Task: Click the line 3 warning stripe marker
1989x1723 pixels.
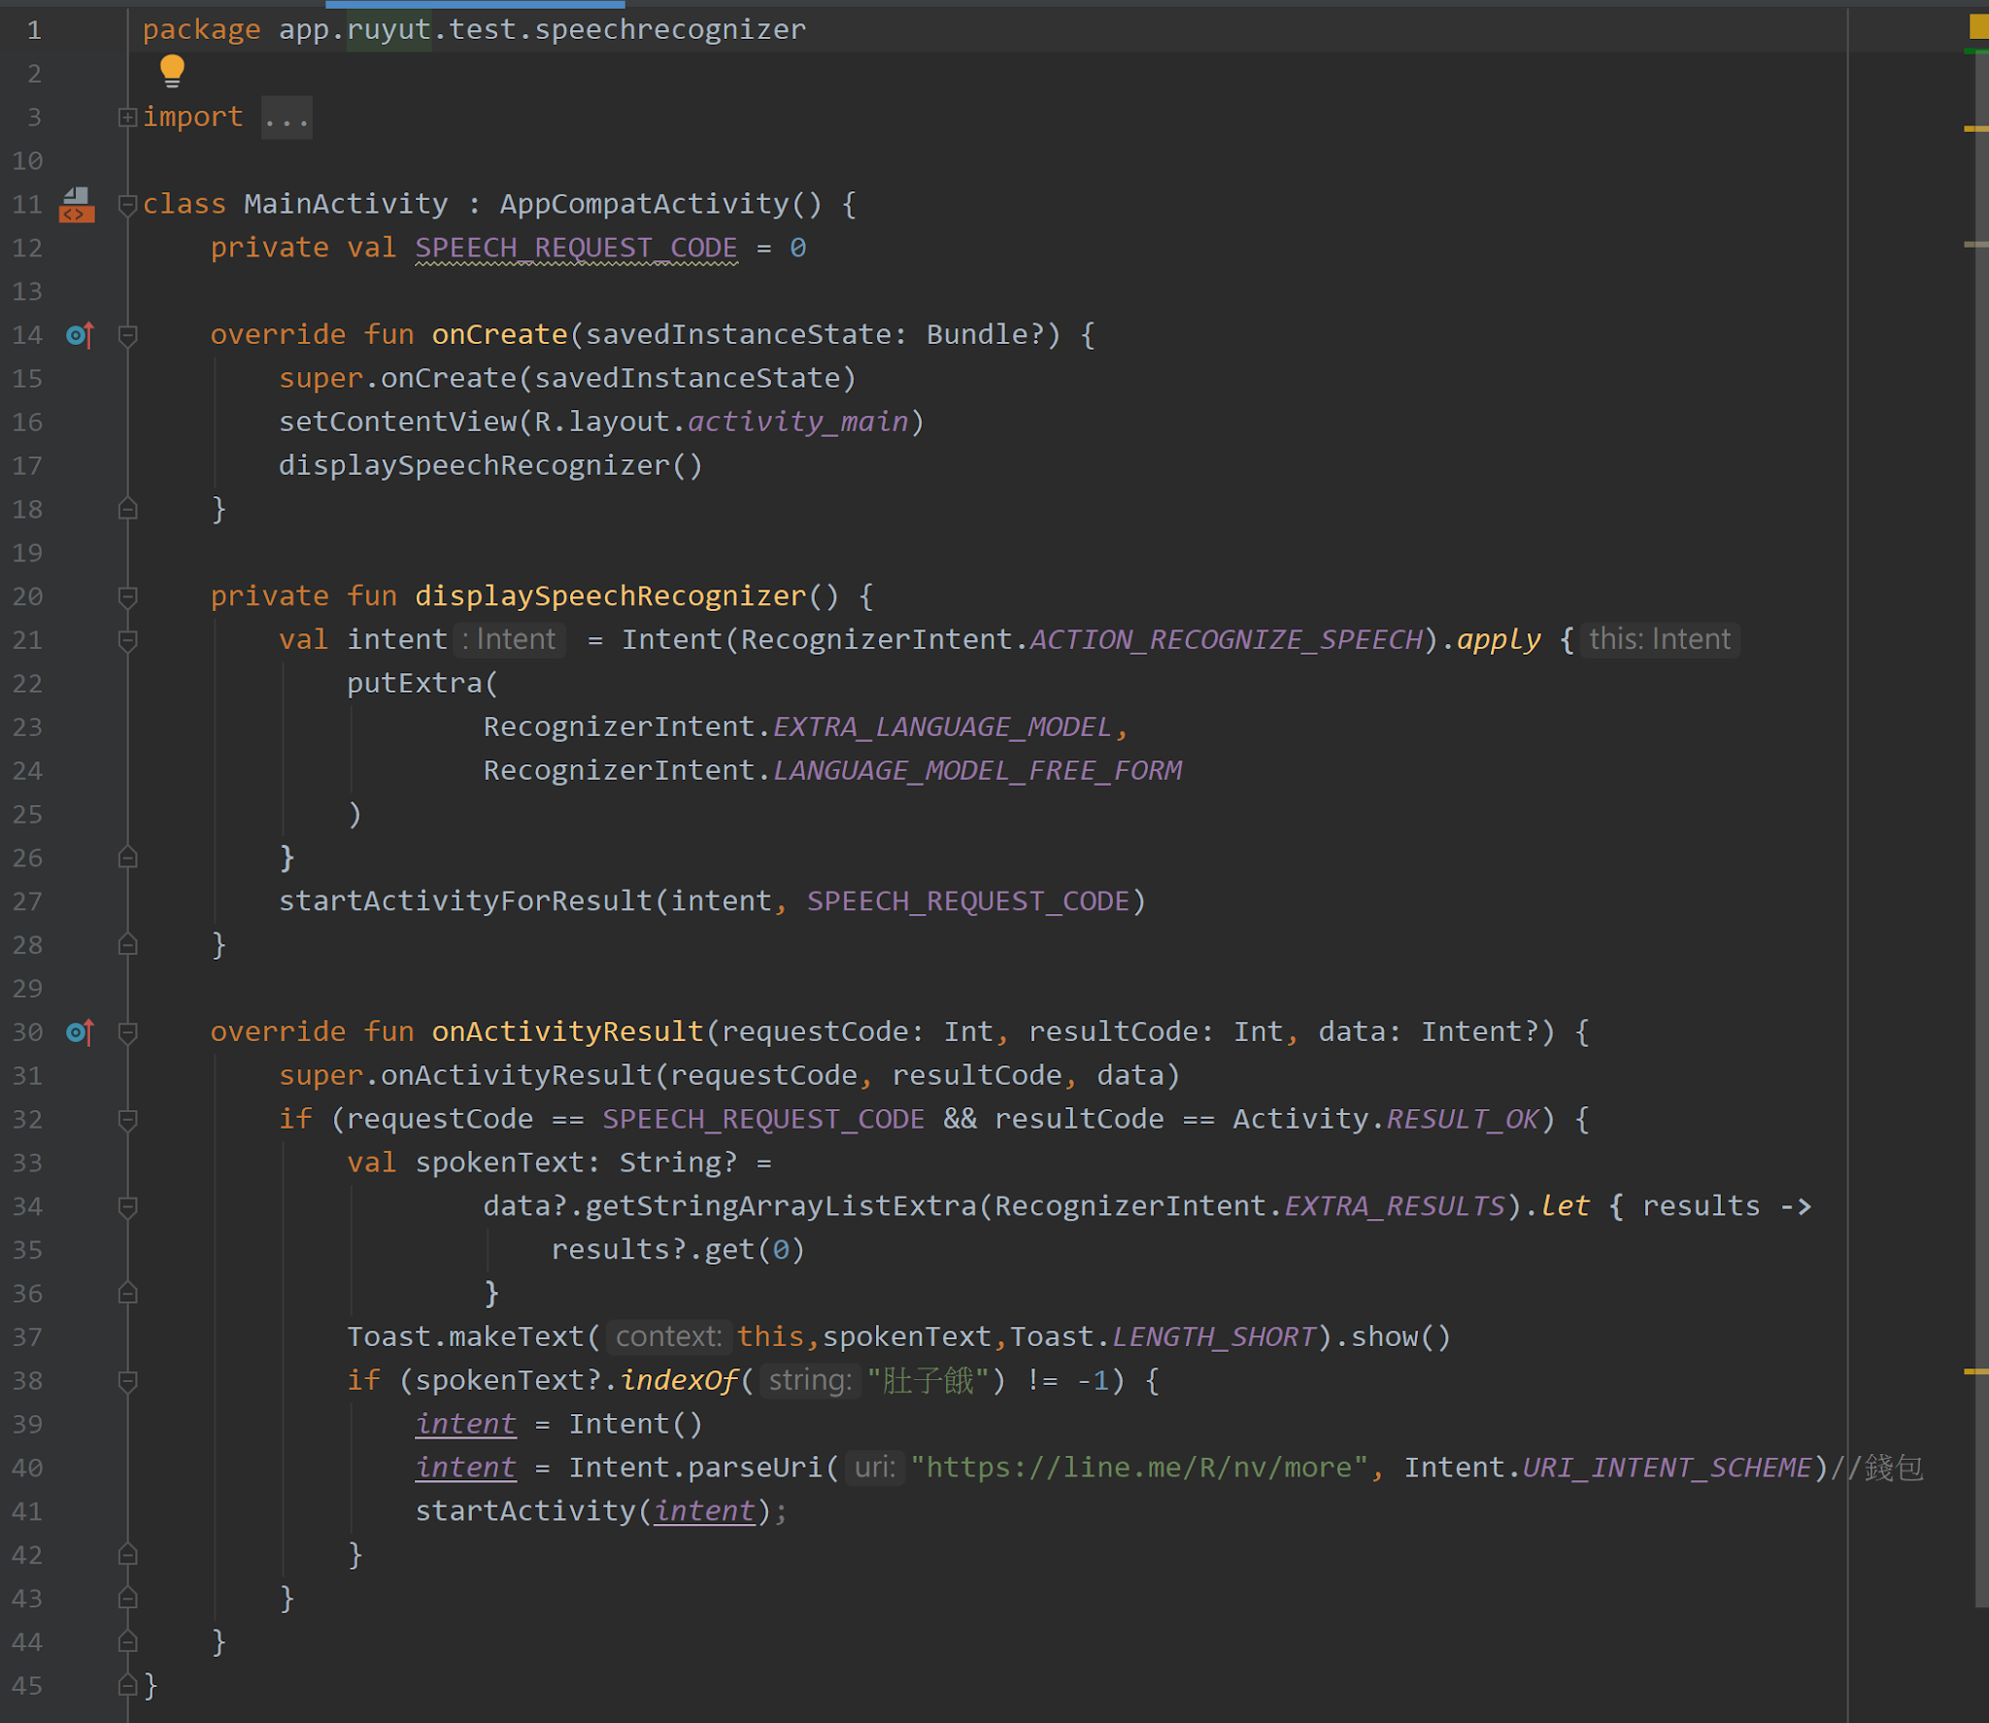Action: pos(1975,128)
